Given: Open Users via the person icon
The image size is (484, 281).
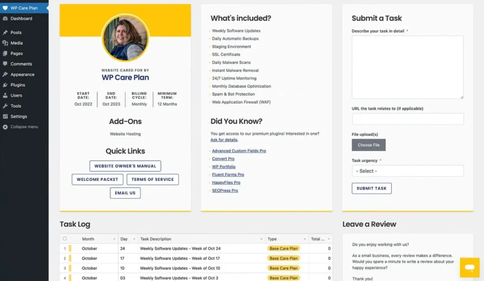Looking at the screenshot, I should coord(6,95).
